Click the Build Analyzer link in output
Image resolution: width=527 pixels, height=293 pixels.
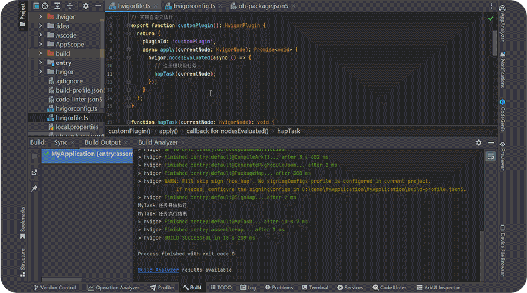click(x=158, y=270)
